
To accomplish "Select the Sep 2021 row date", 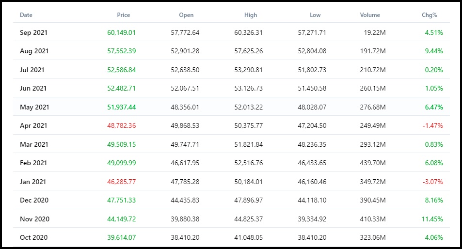I will (33, 32).
